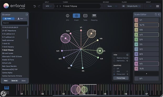Open 3-5 Lattice in A tuning
Image resolution: width=163 pixels, height=97 pixels.
(x=8, y=34)
